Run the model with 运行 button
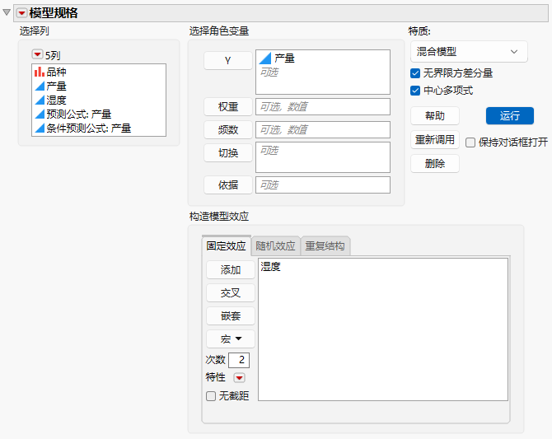The height and width of the screenshot is (439, 552). (510, 116)
